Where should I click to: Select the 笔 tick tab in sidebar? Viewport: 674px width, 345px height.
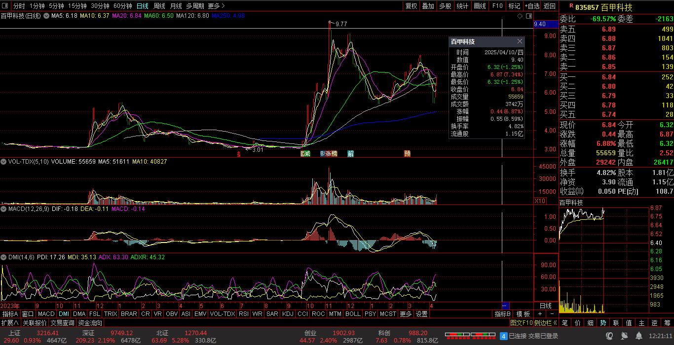pos(565,323)
